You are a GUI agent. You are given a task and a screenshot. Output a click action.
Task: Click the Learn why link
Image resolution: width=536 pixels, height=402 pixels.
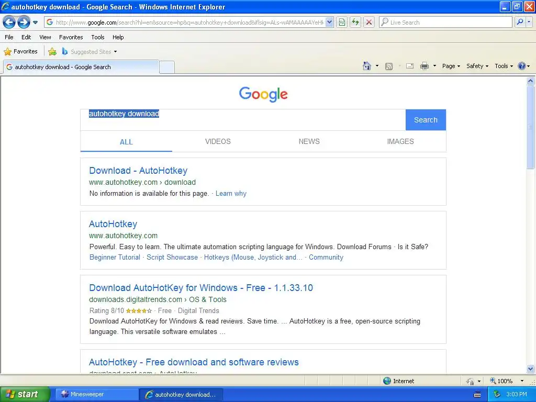click(x=231, y=194)
